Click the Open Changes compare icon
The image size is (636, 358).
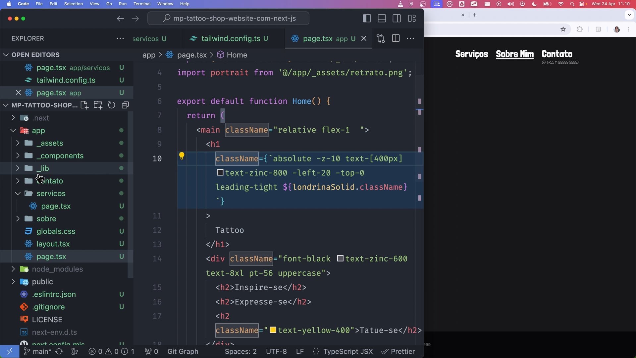click(x=381, y=38)
